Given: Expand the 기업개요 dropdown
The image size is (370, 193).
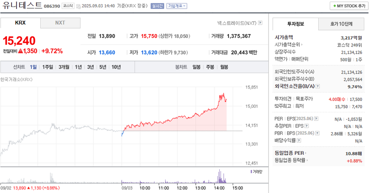Looking at the screenshot, I should [177, 6].
